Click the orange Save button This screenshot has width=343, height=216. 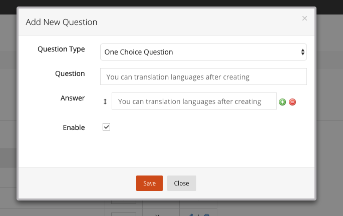tap(149, 183)
